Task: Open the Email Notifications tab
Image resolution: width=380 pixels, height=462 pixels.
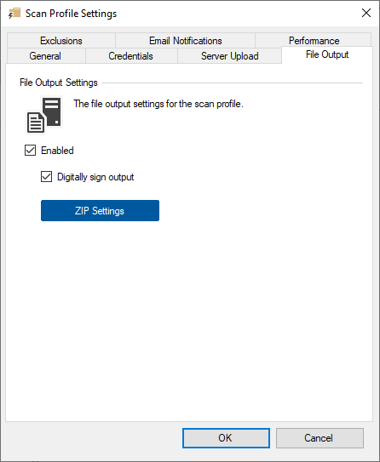Action: (x=185, y=40)
